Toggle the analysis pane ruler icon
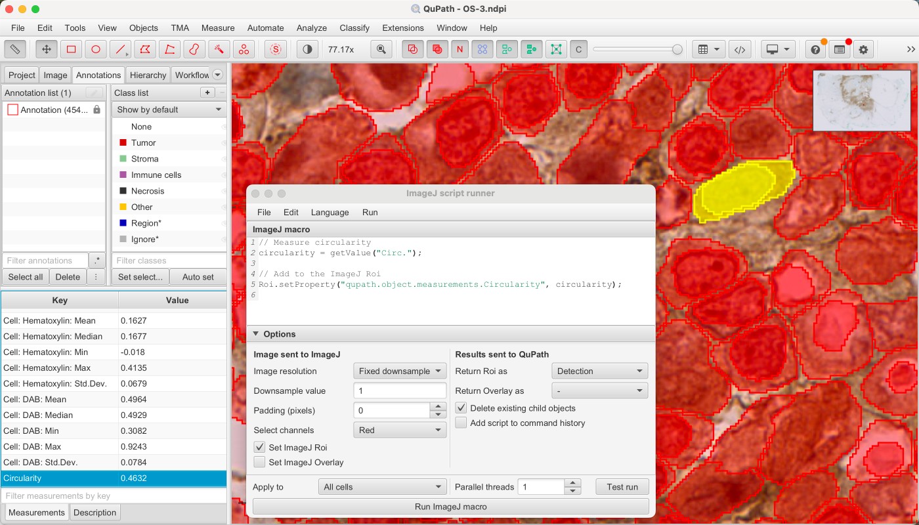 tap(14, 49)
